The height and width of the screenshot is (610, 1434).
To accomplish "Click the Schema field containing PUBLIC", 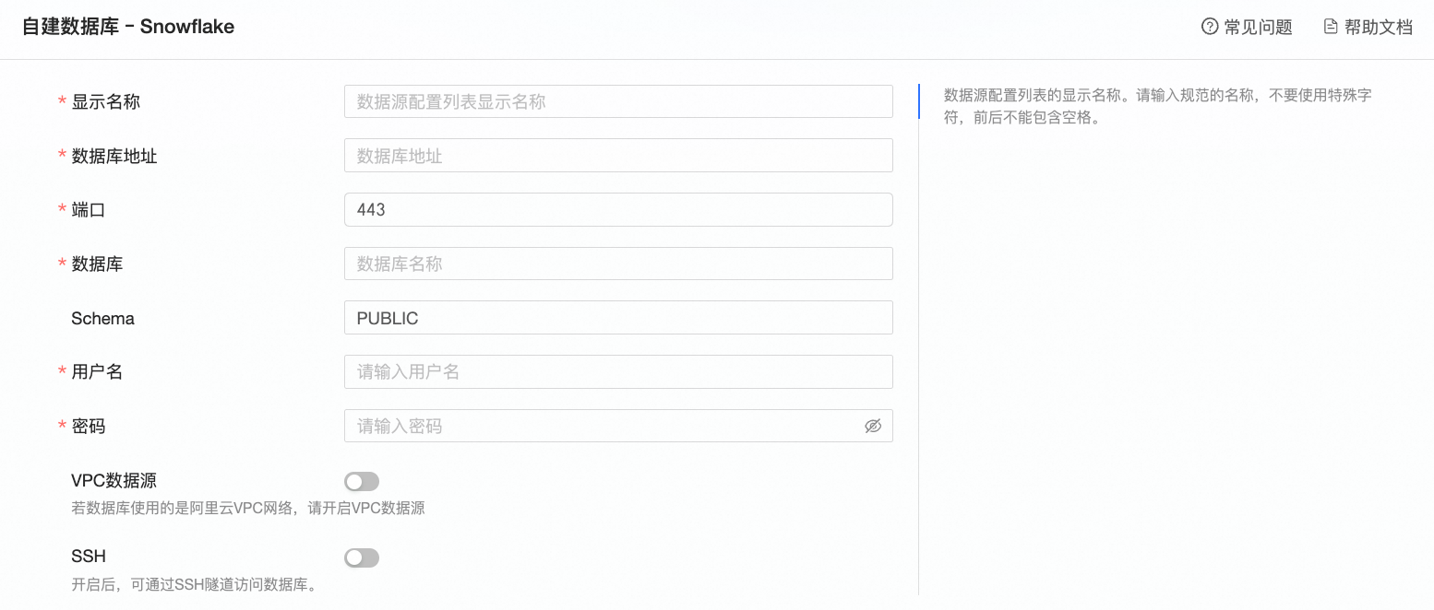I will [x=618, y=318].
